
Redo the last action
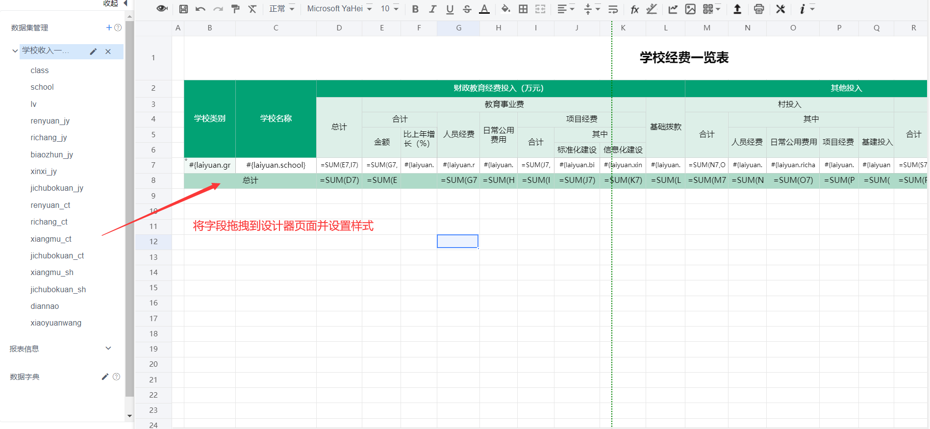(218, 9)
